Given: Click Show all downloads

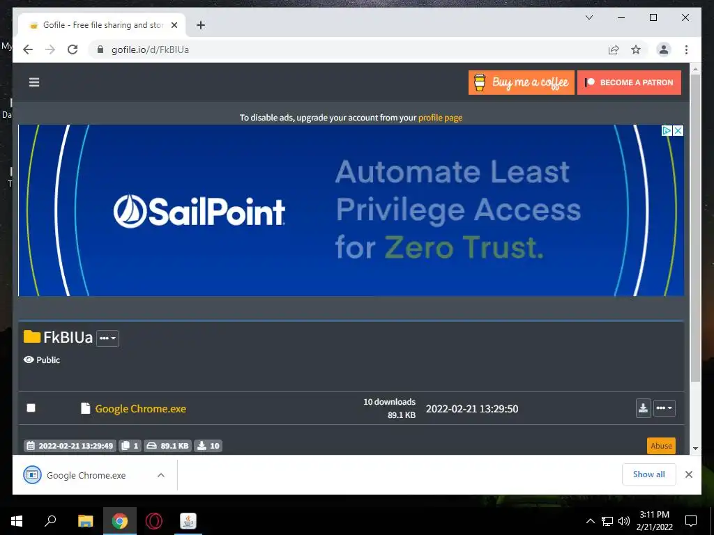Looking at the screenshot, I should (649, 474).
